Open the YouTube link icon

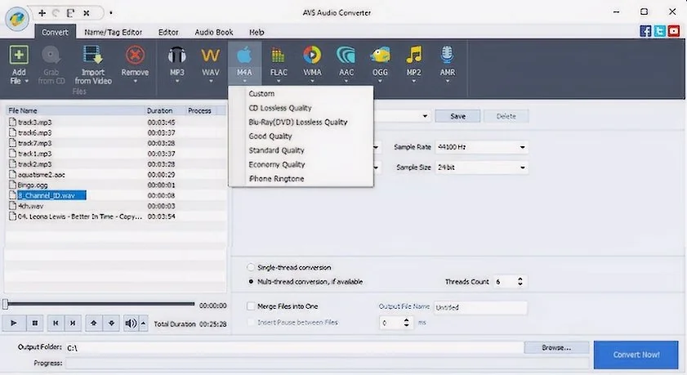(674, 31)
